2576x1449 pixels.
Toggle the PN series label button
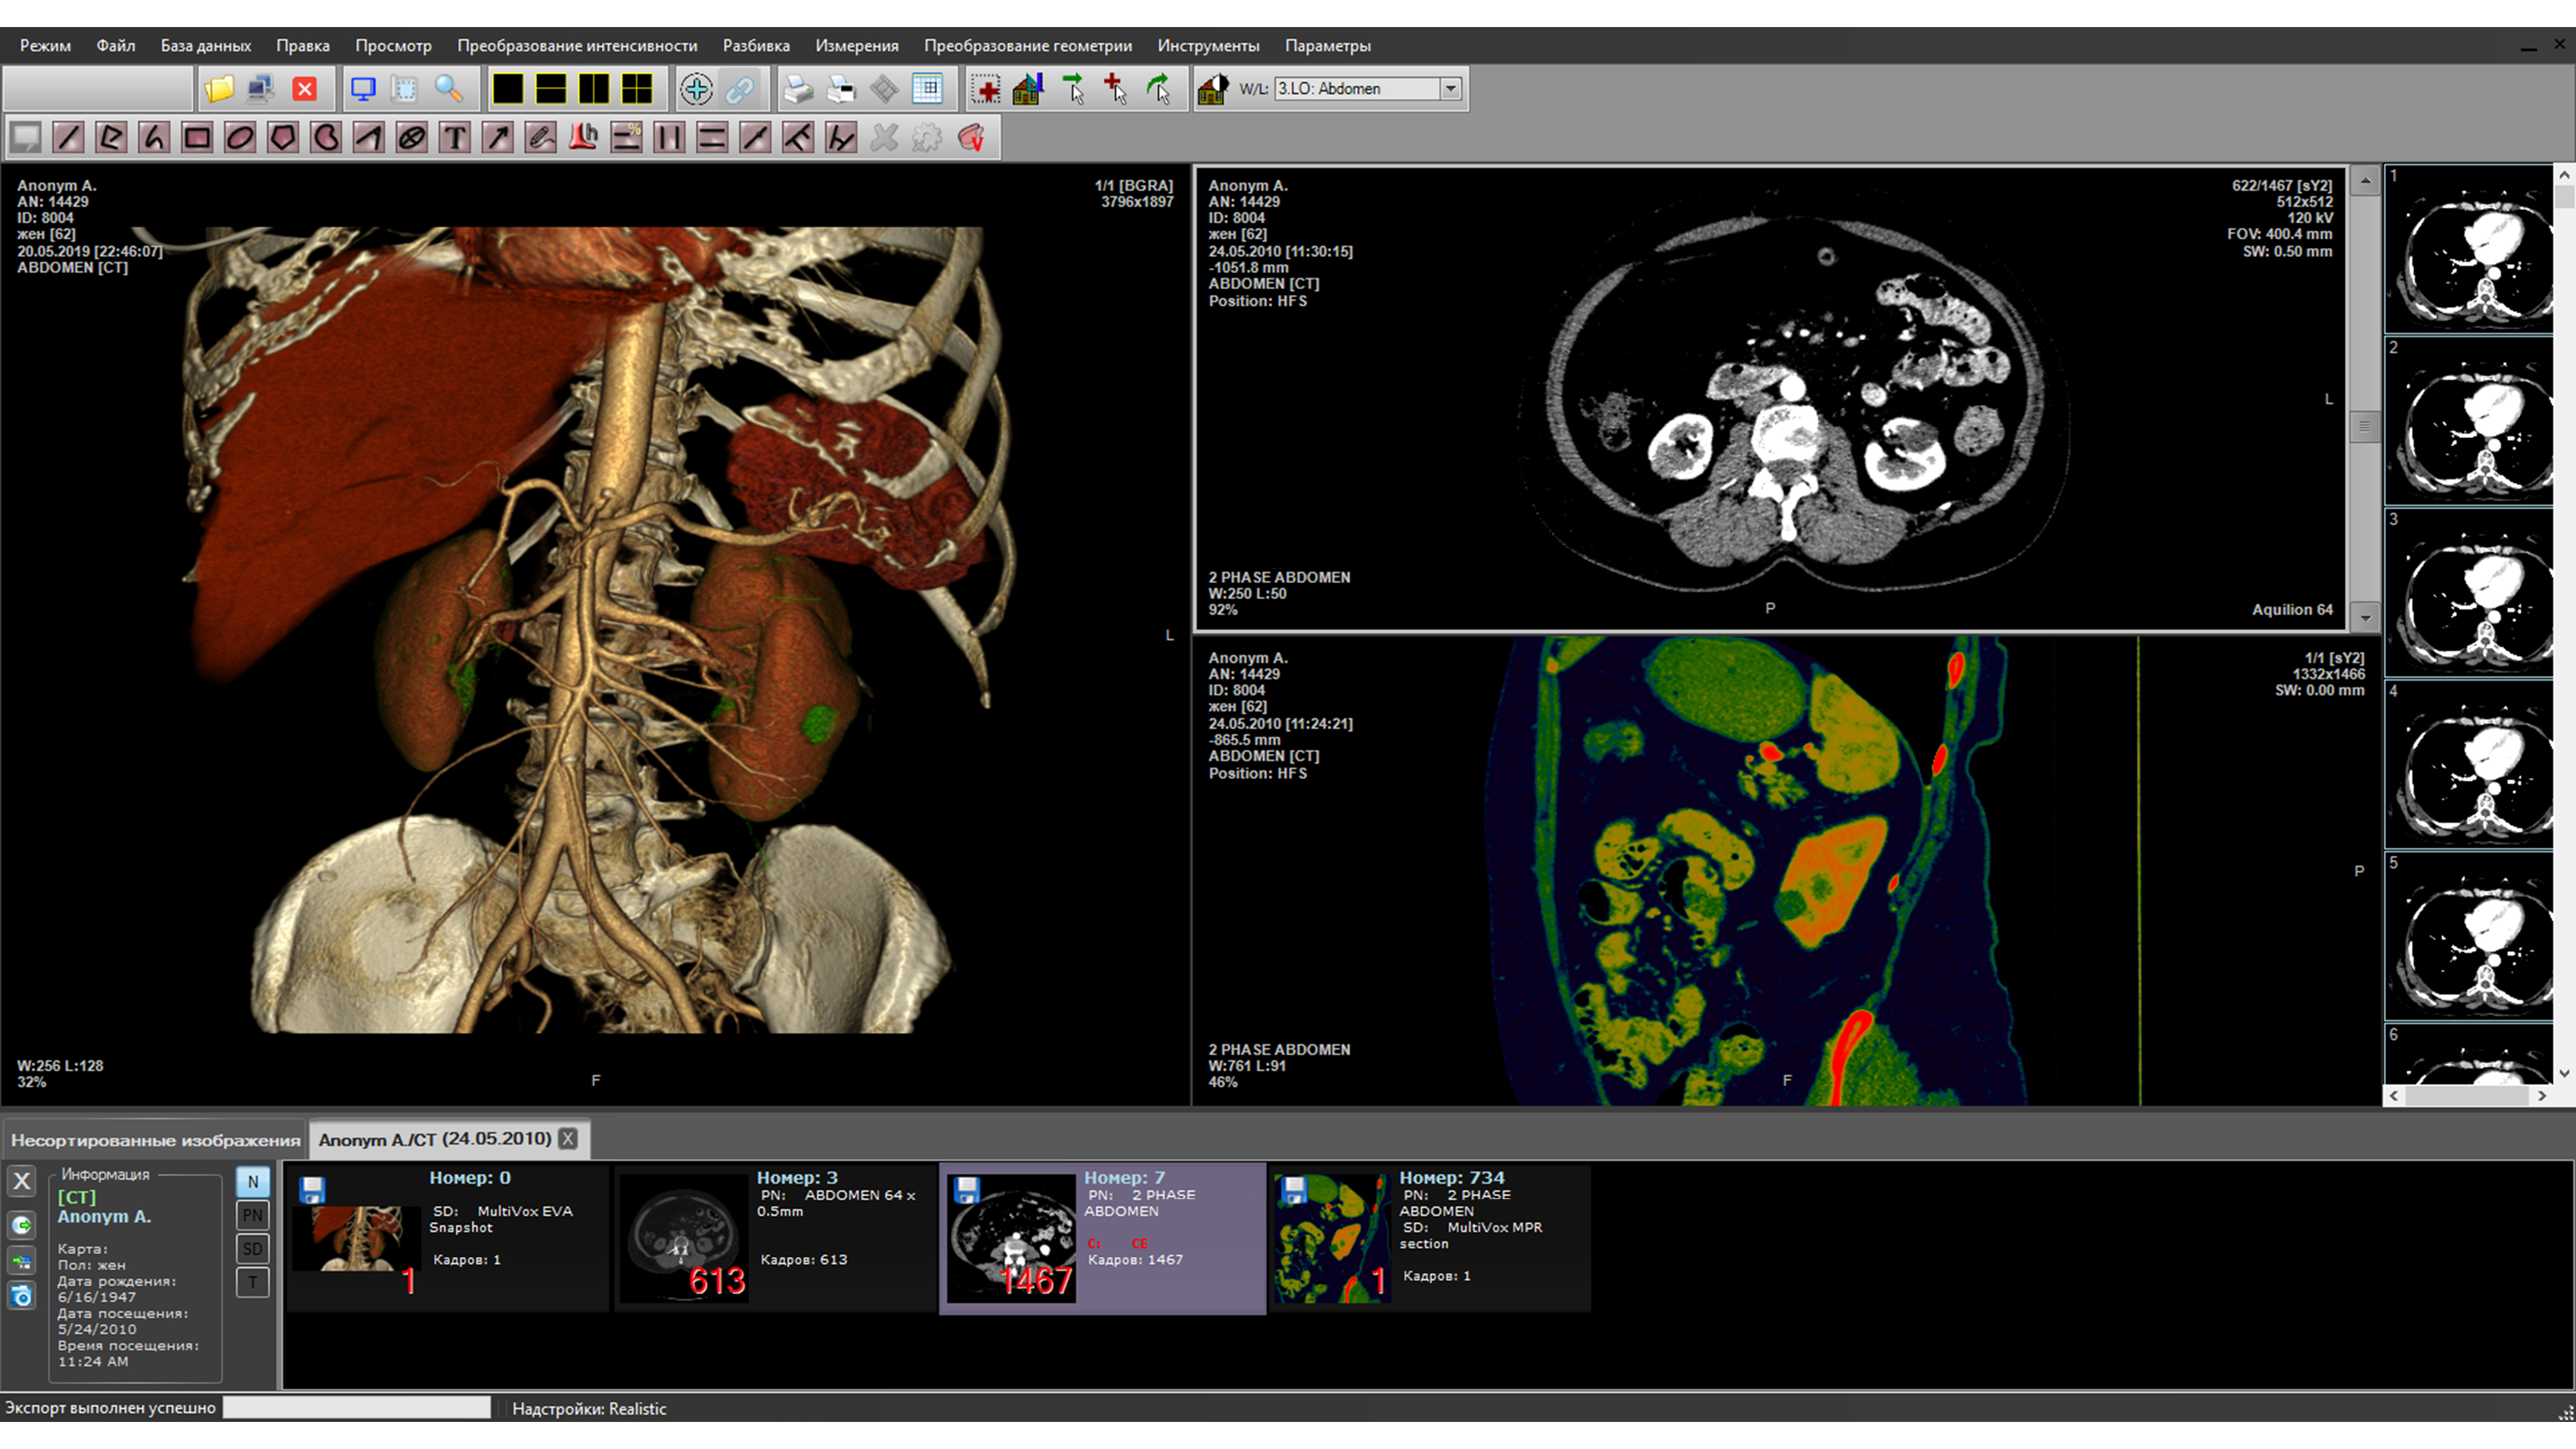tap(253, 1215)
